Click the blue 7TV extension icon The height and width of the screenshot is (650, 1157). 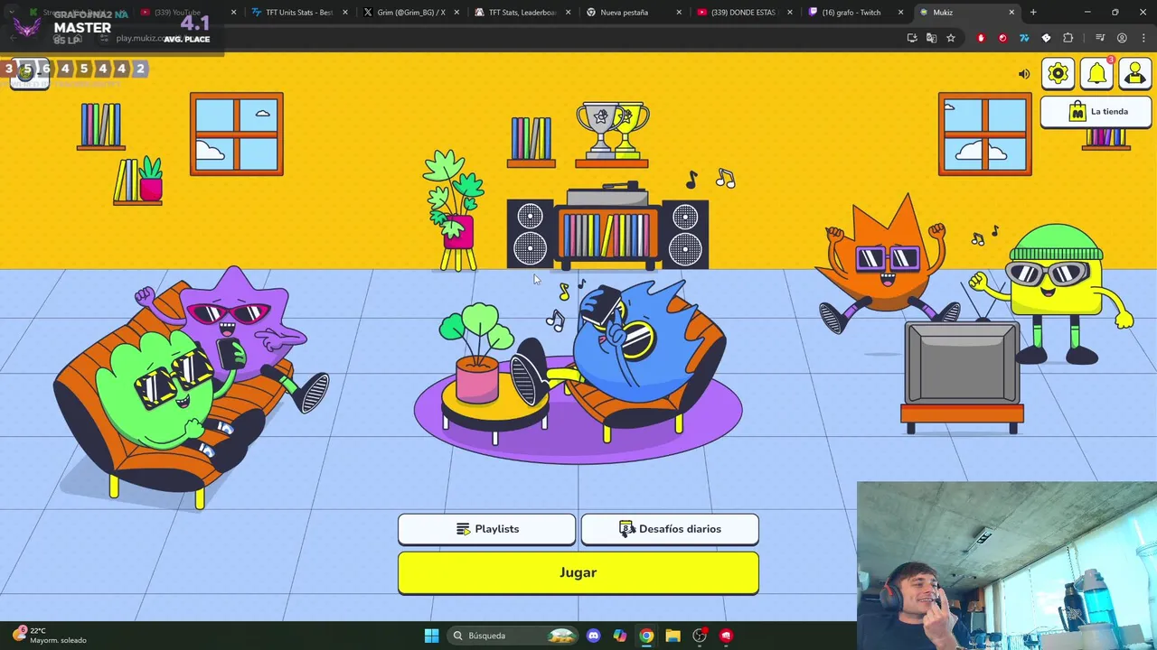(1024, 38)
